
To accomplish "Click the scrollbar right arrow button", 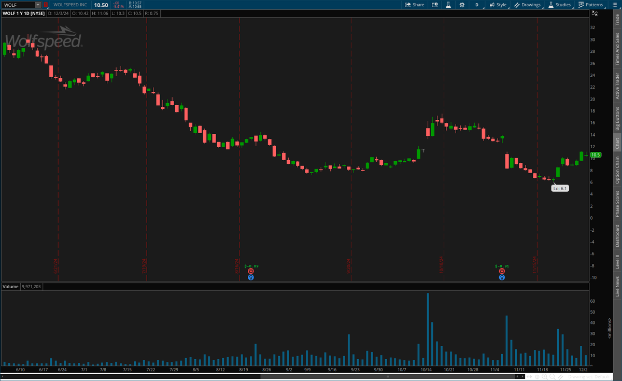I will coord(522,376).
